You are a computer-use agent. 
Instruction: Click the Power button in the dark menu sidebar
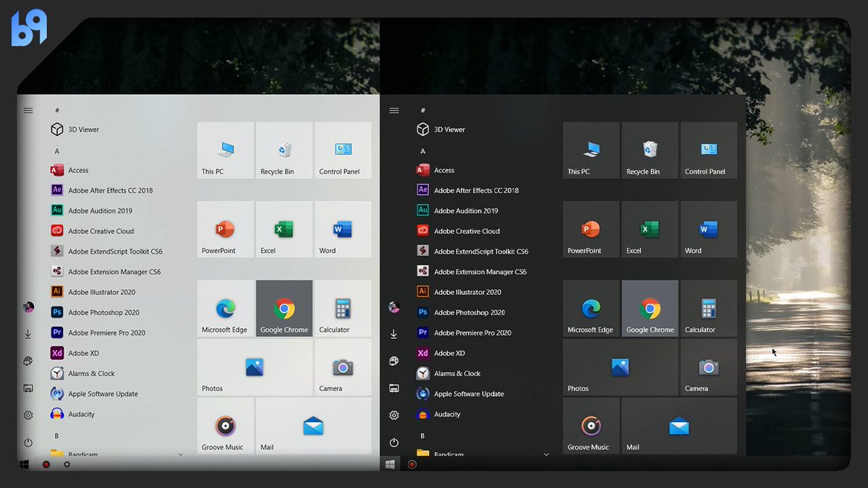(394, 442)
